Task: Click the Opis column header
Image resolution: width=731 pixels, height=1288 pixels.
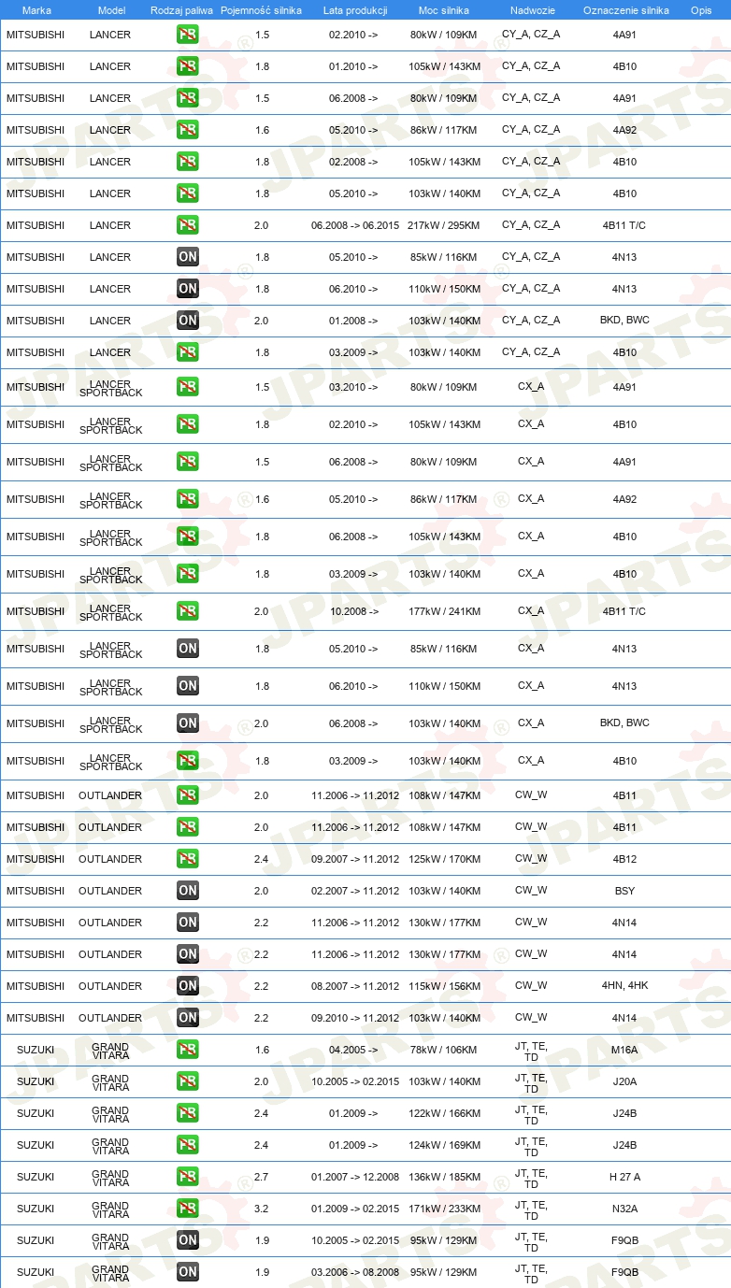Action: coord(700,10)
